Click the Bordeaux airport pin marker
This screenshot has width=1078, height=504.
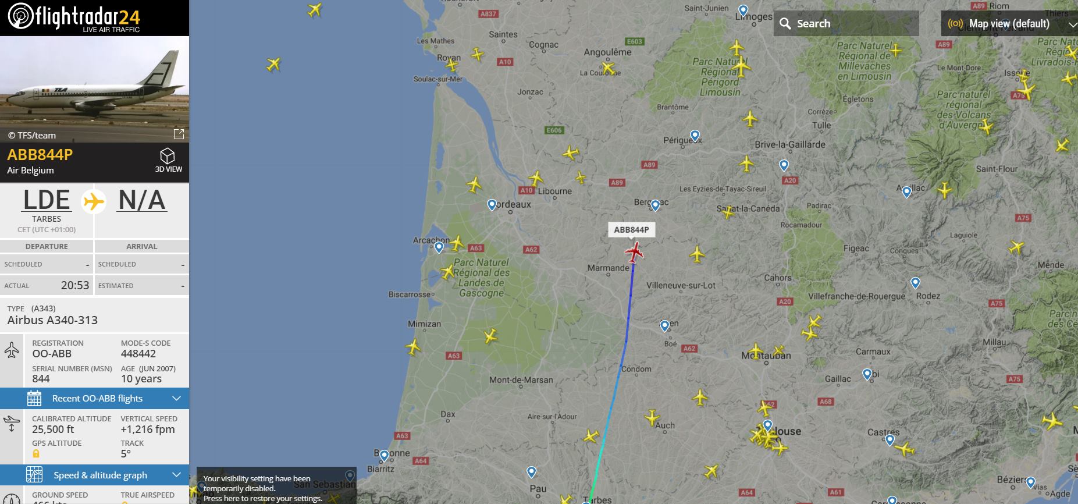tap(492, 205)
